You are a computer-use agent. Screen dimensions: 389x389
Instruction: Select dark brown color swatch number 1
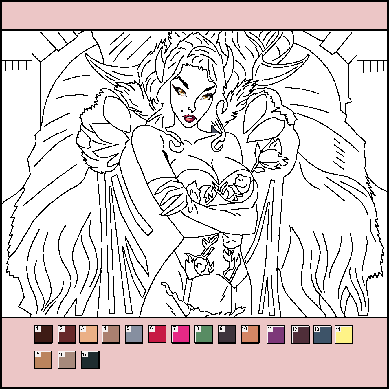coord(43,334)
